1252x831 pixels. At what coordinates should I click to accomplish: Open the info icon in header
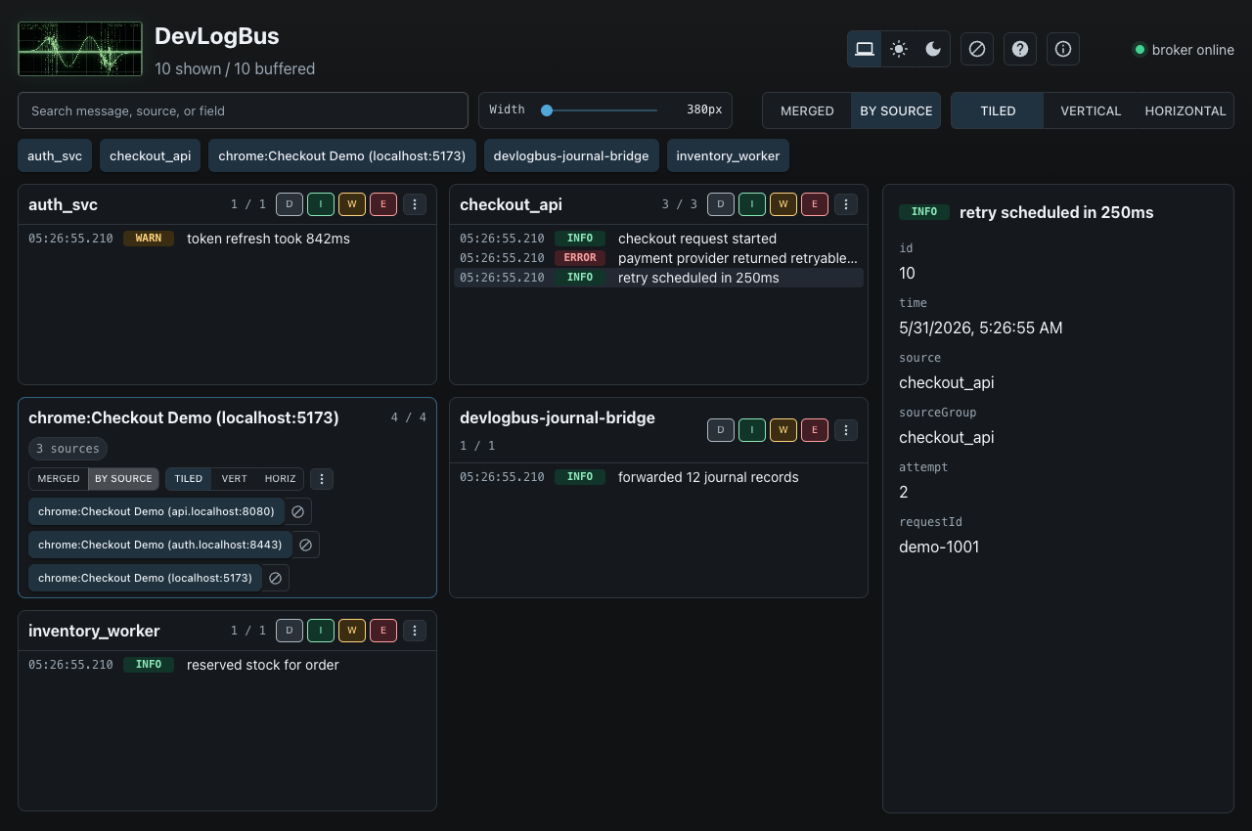click(x=1063, y=49)
